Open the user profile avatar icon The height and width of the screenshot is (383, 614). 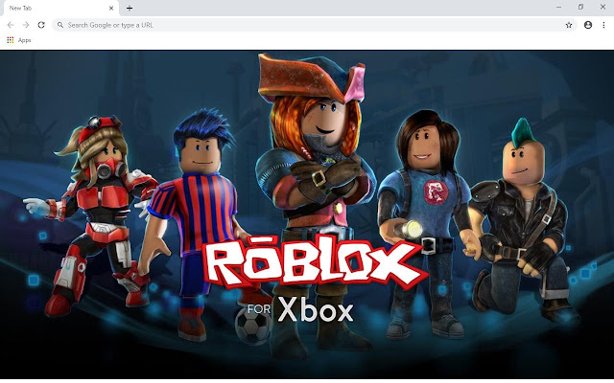tap(588, 25)
